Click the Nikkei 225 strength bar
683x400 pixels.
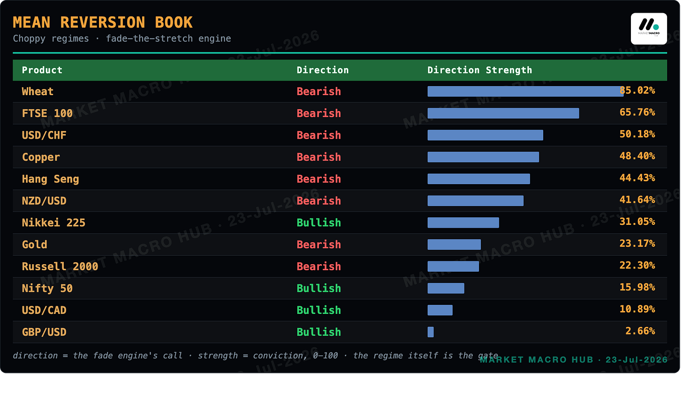463,222
